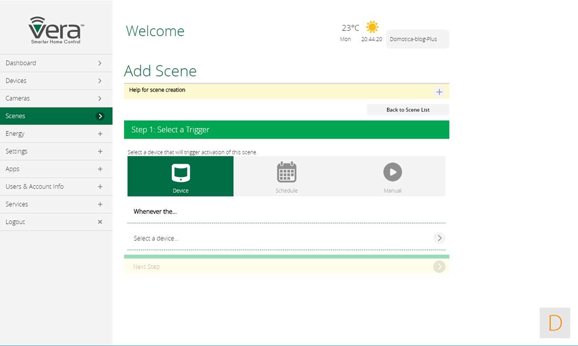Image resolution: width=578 pixels, height=346 pixels.
Task: Click the Vera logo
Action: click(56, 30)
